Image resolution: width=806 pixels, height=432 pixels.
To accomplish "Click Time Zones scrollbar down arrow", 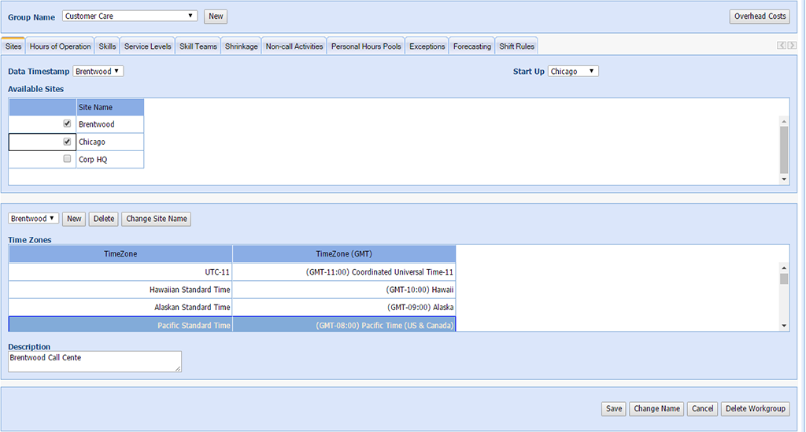I will point(783,325).
